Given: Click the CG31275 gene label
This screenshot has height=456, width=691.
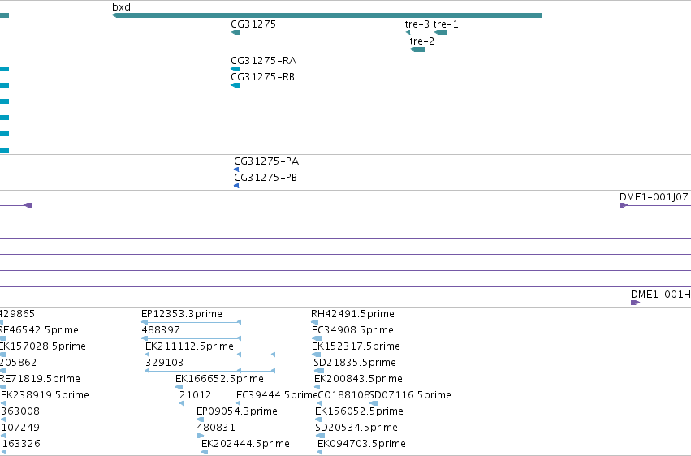Looking at the screenshot, I should pyautogui.click(x=253, y=24).
